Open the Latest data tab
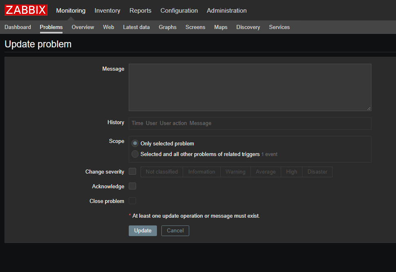396x272 pixels. click(x=136, y=27)
